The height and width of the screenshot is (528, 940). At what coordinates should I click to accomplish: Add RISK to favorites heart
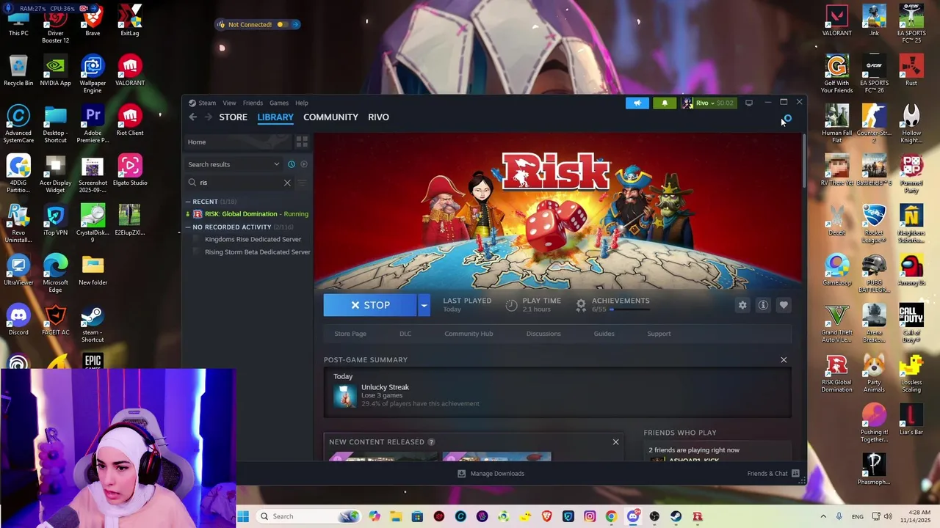coord(784,305)
